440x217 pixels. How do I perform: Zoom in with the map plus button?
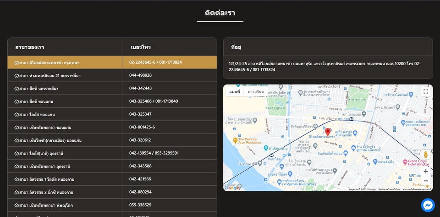[x=426, y=172]
